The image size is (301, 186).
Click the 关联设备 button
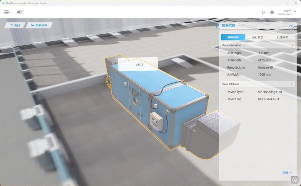click(x=39, y=26)
